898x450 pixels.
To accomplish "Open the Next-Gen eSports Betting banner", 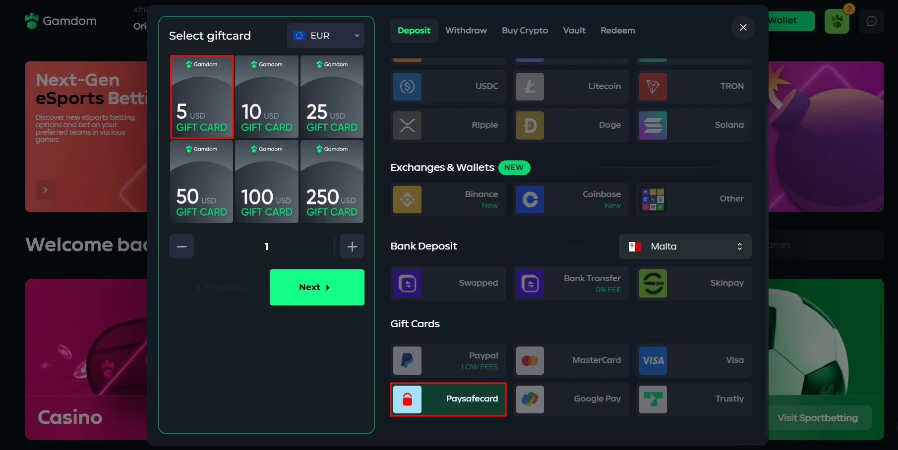I will (x=86, y=137).
